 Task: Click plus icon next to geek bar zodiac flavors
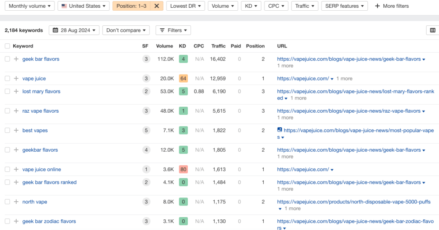point(16,221)
